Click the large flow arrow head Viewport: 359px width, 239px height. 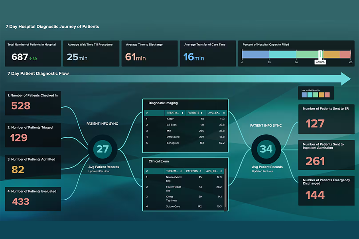[x=345, y=78]
